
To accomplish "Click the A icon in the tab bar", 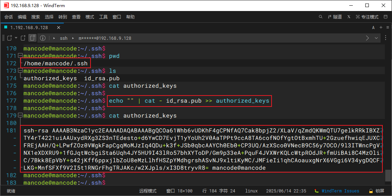I will (x=373, y=27).
